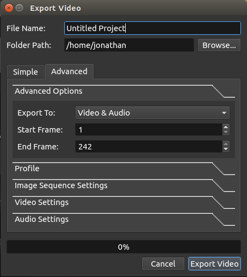Viewport: 247px width, 277px height.
Task: Increase Start Frame with up arrow
Action: pos(226,127)
